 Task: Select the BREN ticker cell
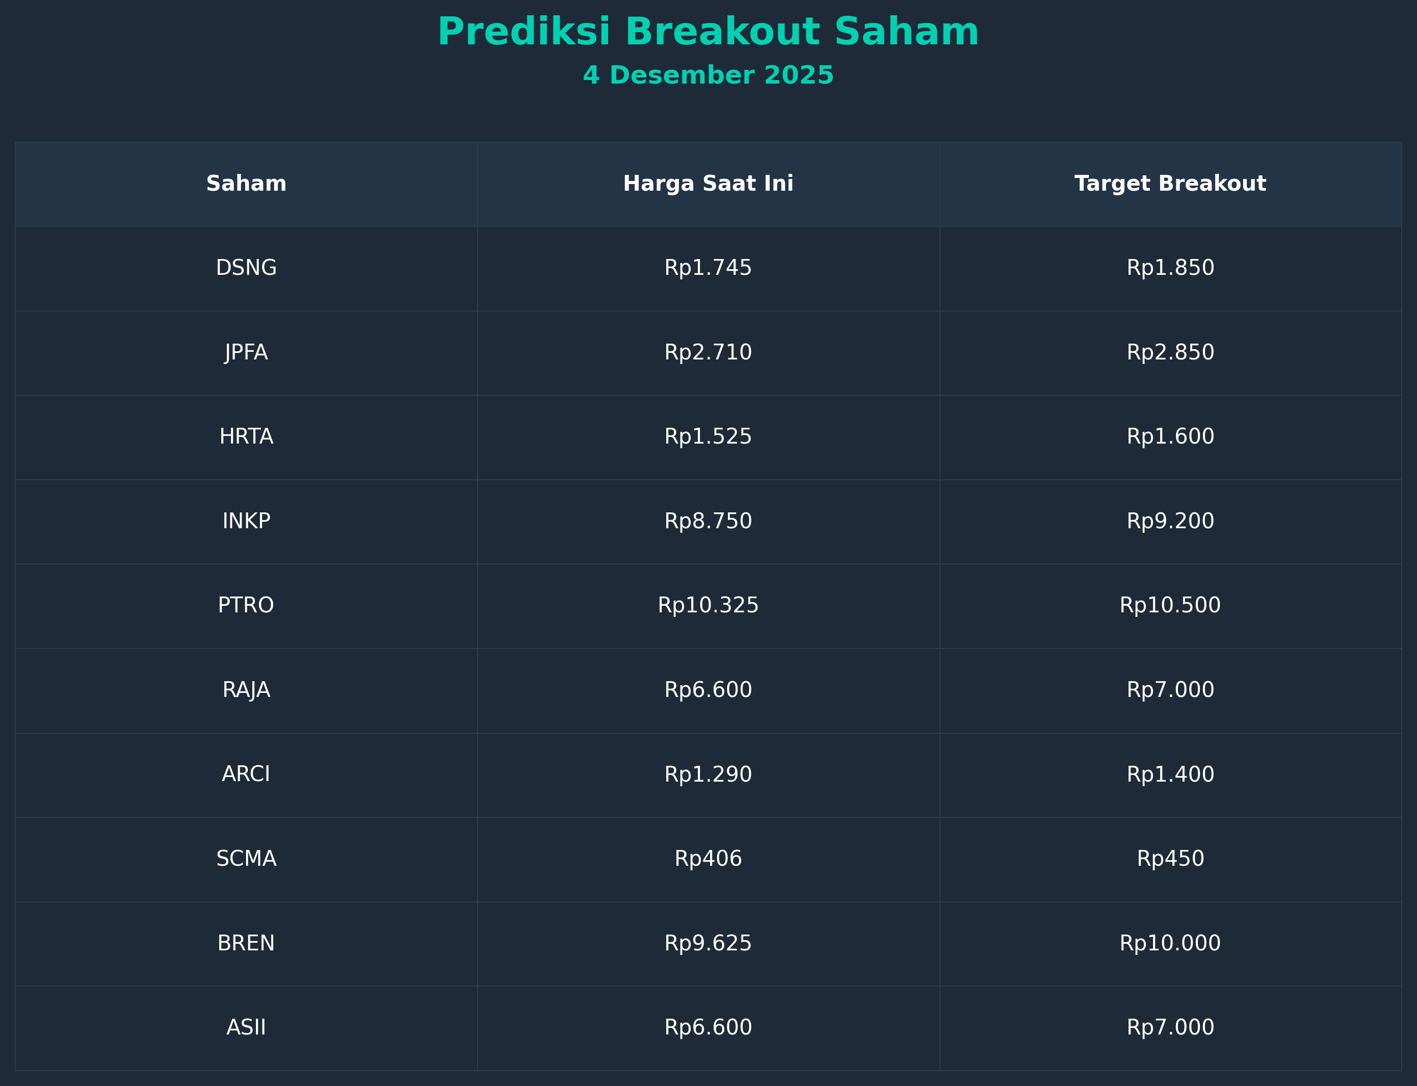click(x=246, y=944)
